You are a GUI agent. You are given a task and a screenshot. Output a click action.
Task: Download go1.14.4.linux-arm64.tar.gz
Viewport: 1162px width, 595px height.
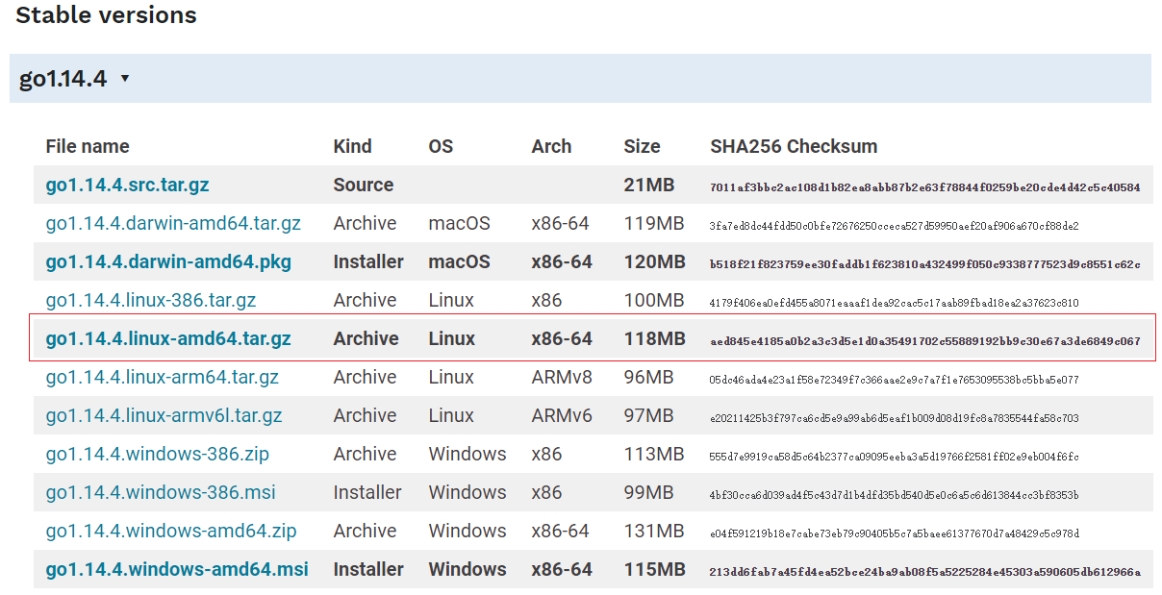[x=163, y=377]
